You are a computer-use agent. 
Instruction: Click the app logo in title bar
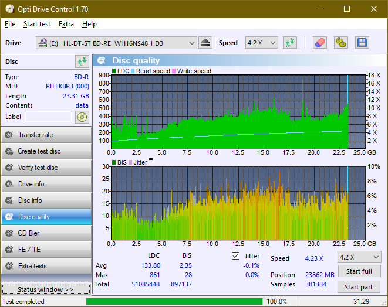click(x=9, y=9)
